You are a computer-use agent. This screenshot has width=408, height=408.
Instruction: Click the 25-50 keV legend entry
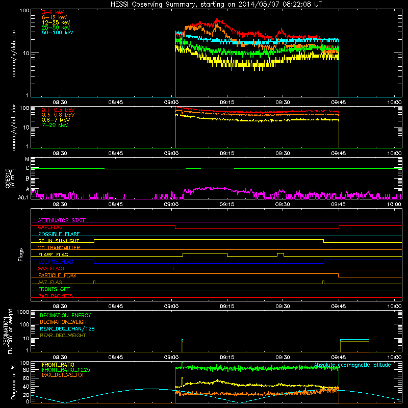coord(56,28)
